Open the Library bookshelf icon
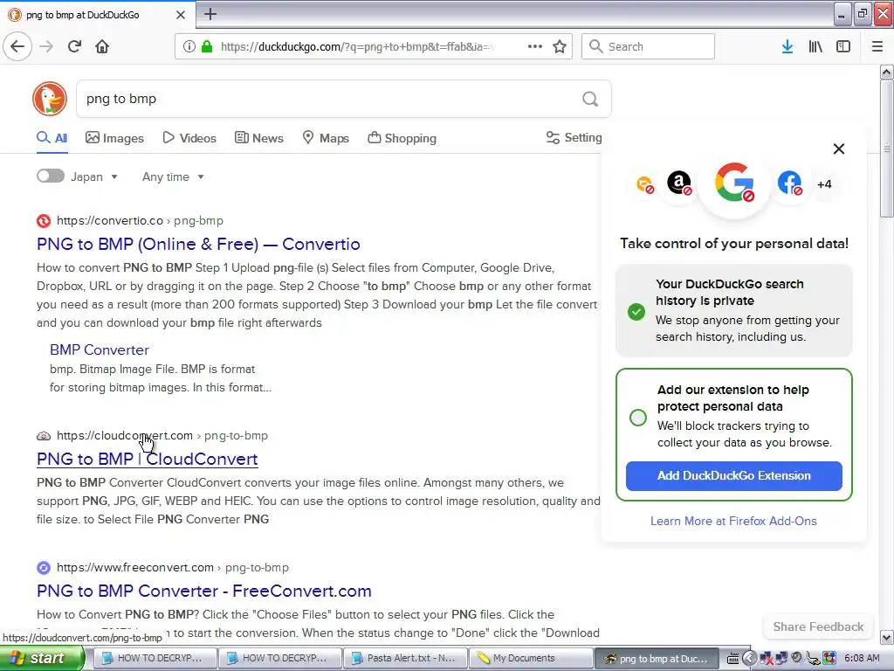 (815, 46)
